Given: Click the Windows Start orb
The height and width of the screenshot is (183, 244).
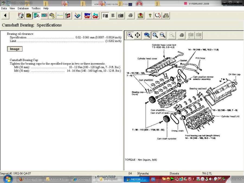Looking at the screenshot, I should tap(8, 179).
